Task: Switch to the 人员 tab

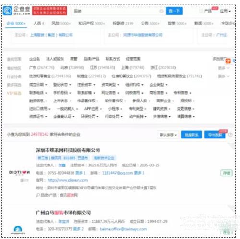Action: (x=38, y=23)
